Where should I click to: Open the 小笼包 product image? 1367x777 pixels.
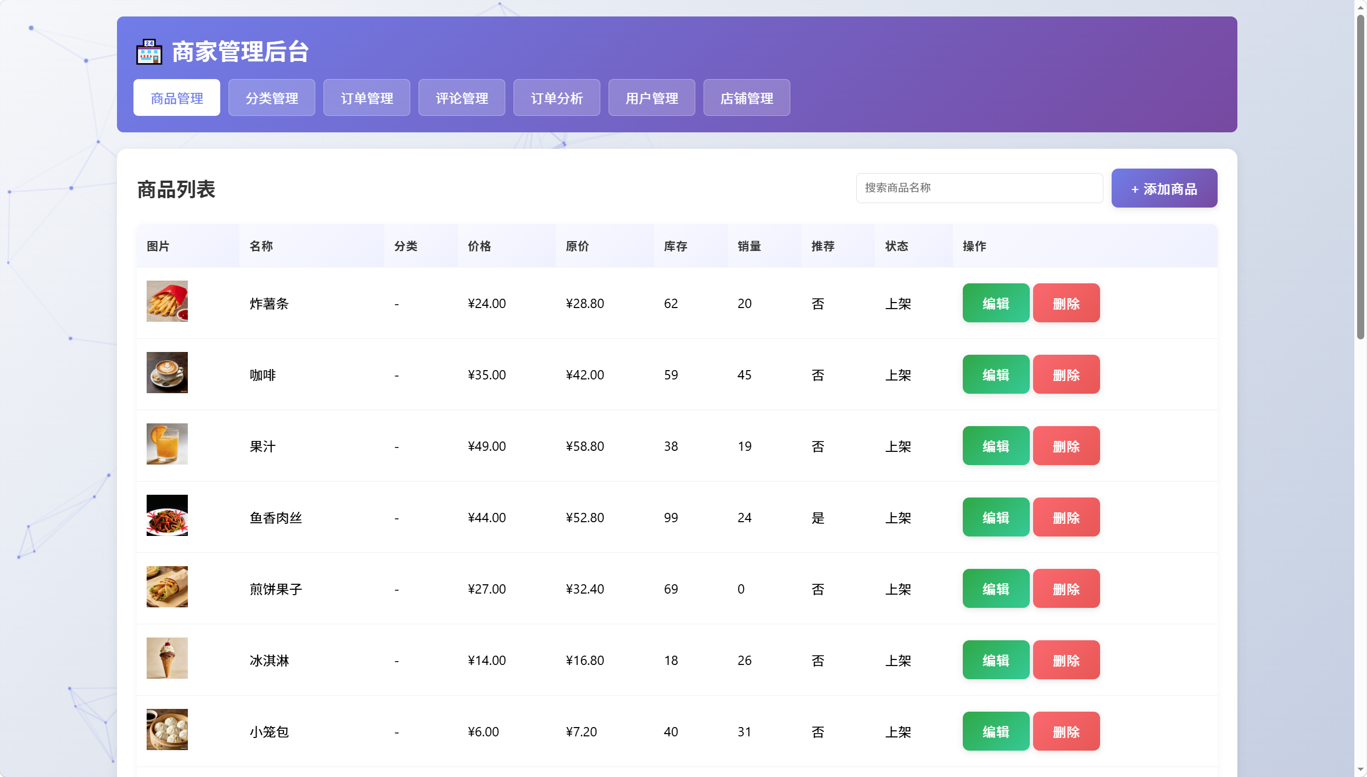(167, 730)
